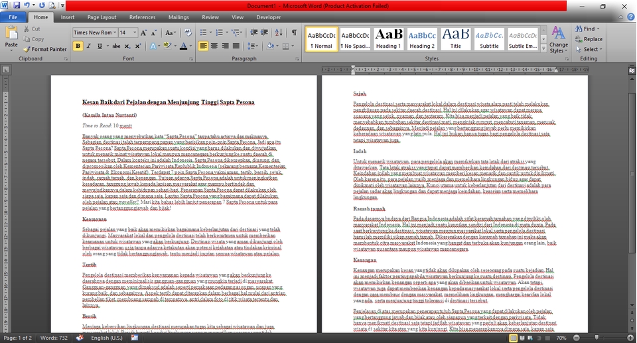Open Print Preview from Quick Access Toolbar
637x343 pixels.
pyautogui.click(x=52, y=6)
